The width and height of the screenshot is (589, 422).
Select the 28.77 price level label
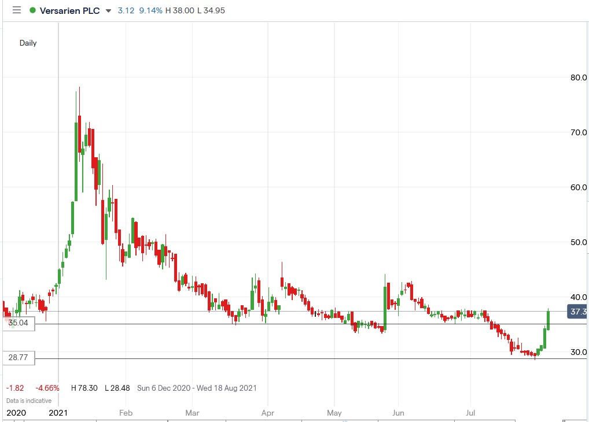[x=18, y=357]
